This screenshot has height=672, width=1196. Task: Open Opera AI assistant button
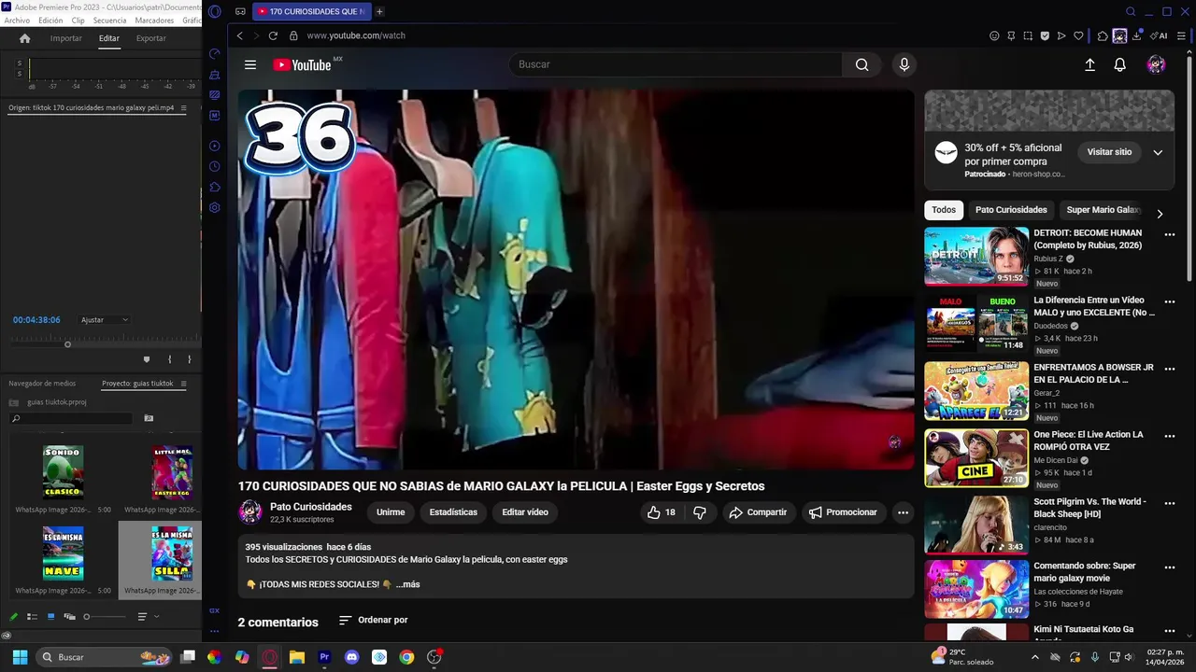pyautogui.click(x=1159, y=35)
